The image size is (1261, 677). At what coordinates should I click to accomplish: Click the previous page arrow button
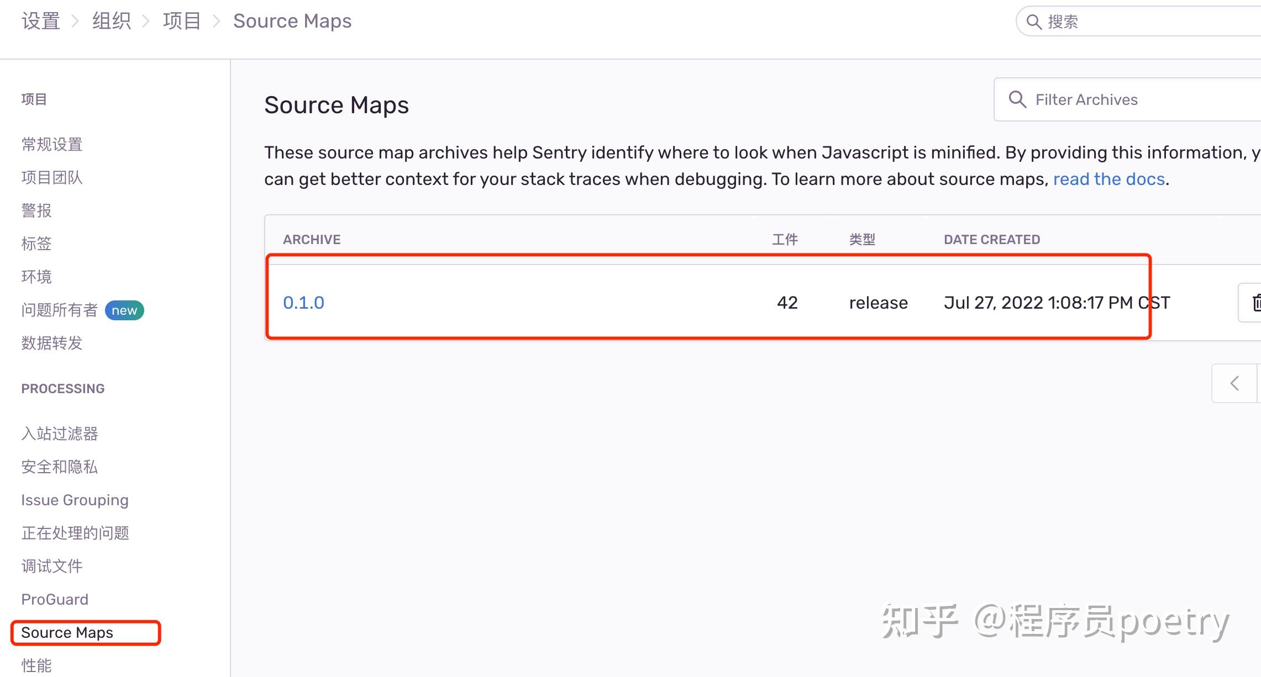coord(1235,383)
